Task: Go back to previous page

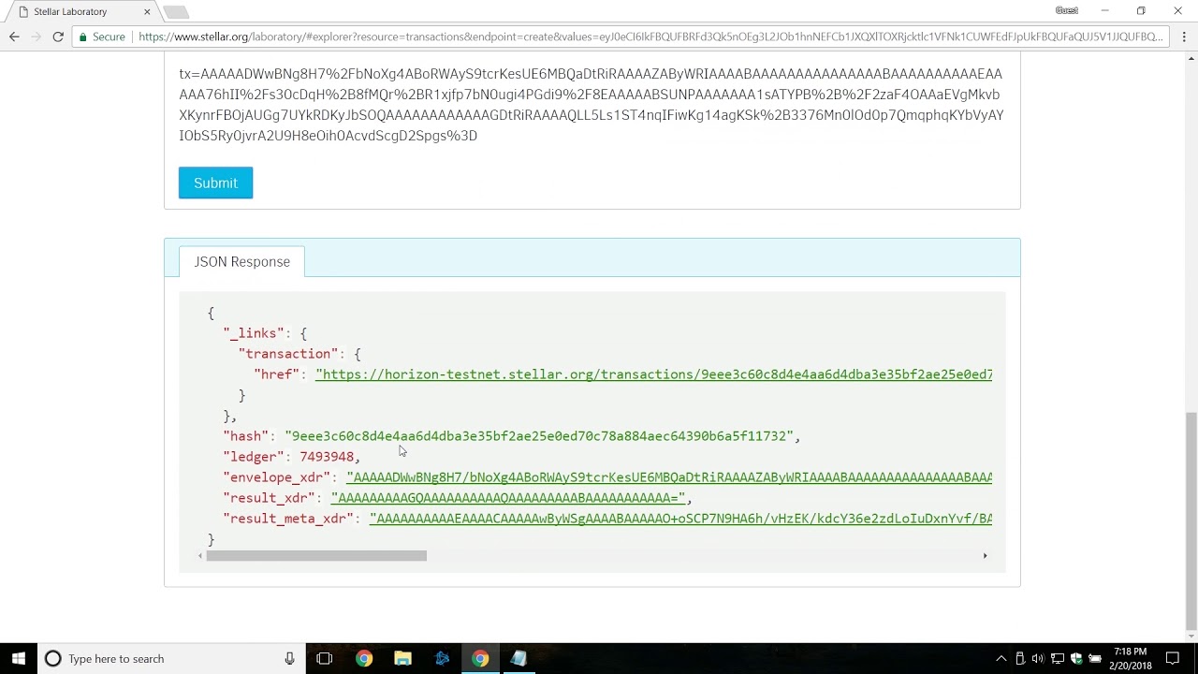Action: tap(14, 37)
